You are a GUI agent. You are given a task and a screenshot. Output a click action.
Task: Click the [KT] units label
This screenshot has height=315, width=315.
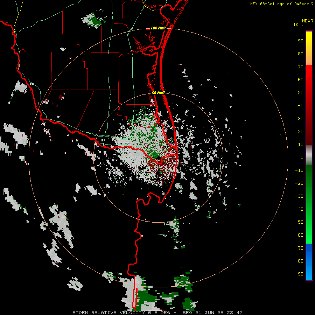tap(299, 24)
